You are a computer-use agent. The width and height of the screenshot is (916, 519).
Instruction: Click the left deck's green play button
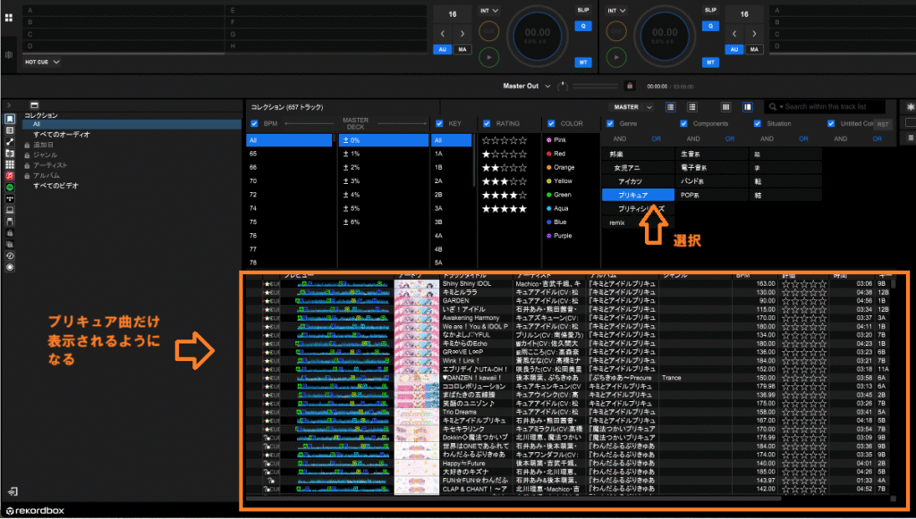point(488,58)
